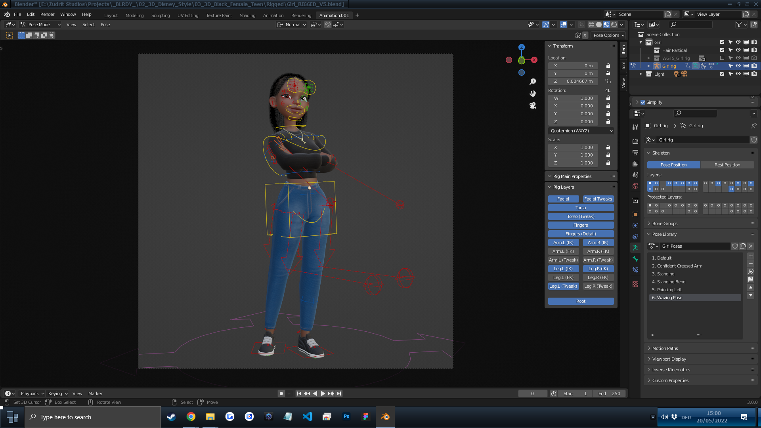Screen dimensions: 761x428
Task: Open Object Data armature properties tab
Action: [635, 248]
